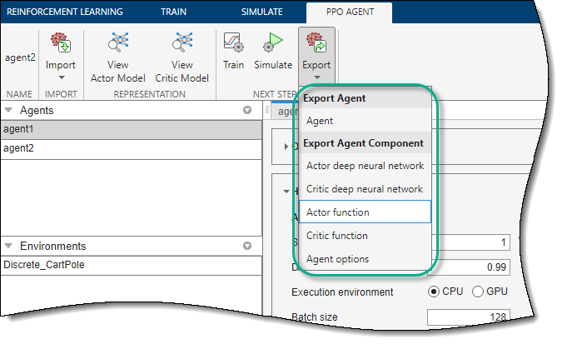
Task: Click the Import agent icon
Action: pos(60,44)
